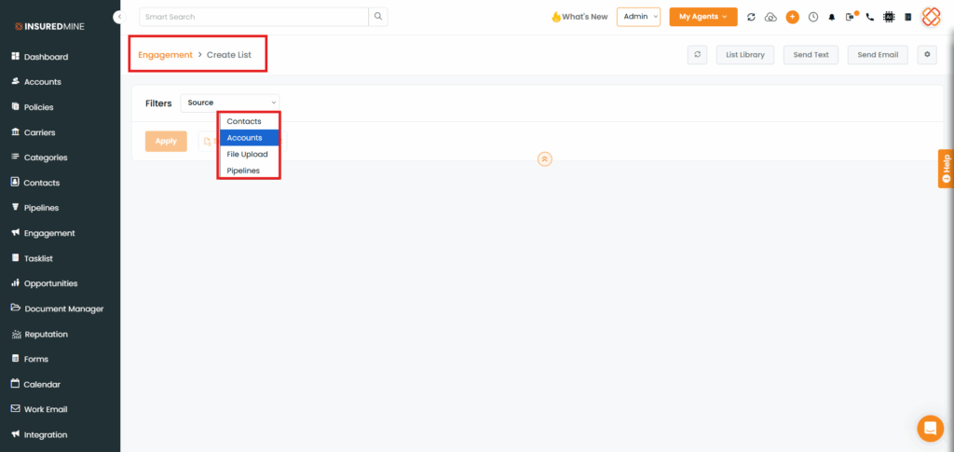Click the notification bell icon
The width and height of the screenshot is (954, 452).
tap(831, 17)
